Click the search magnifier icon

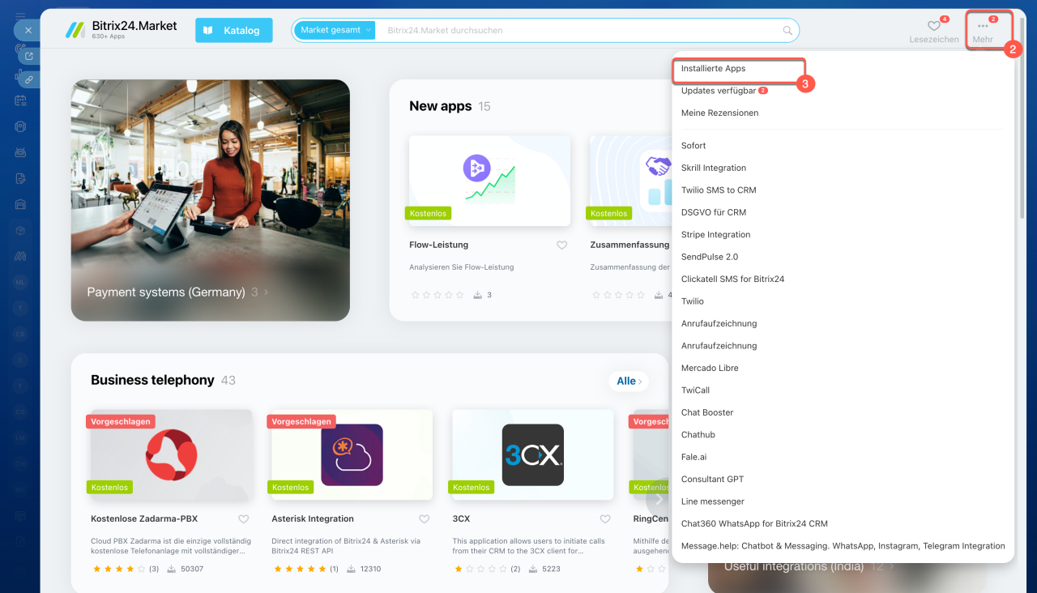coord(787,31)
